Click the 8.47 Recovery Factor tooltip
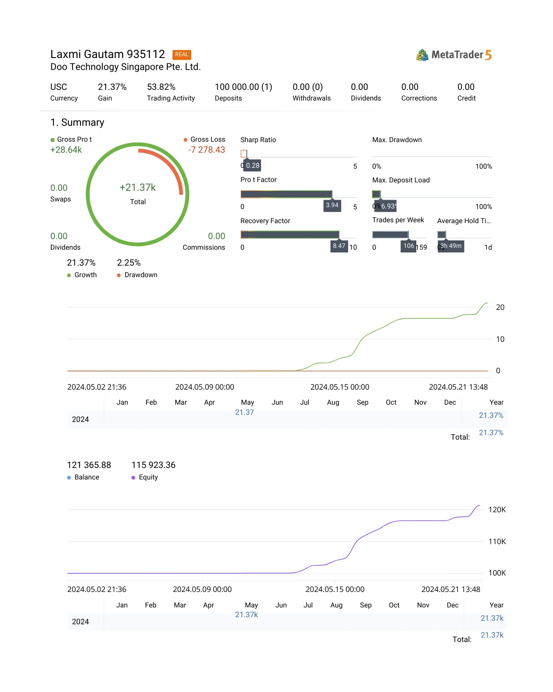Image resolution: width=553 pixels, height=692 pixels. [339, 246]
